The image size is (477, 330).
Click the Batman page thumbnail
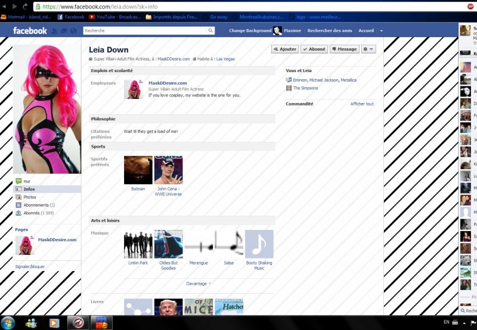(x=138, y=170)
